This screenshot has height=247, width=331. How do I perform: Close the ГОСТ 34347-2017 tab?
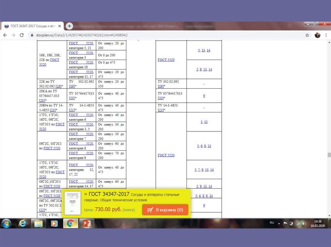click(59, 26)
